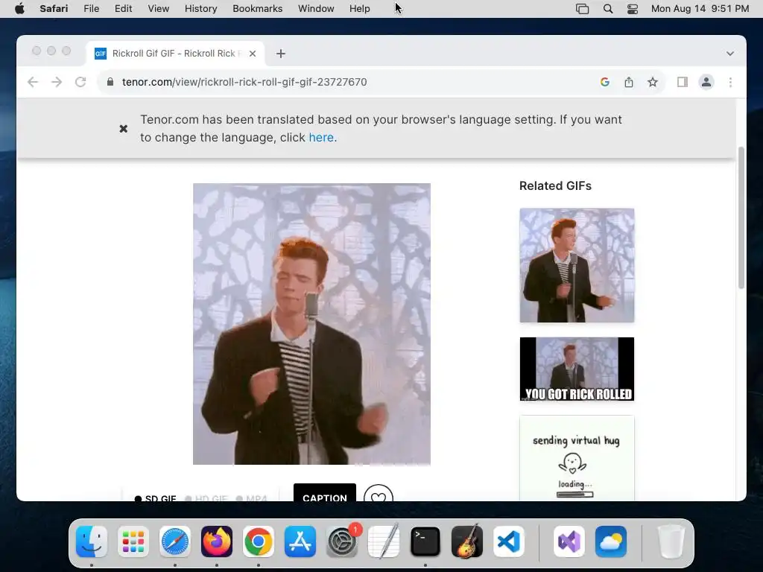Open Finder from the dock
This screenshot has height=572, width=763.
[92, 541]
